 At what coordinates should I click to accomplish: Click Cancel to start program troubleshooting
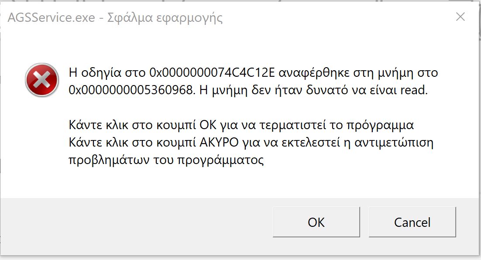412,222
